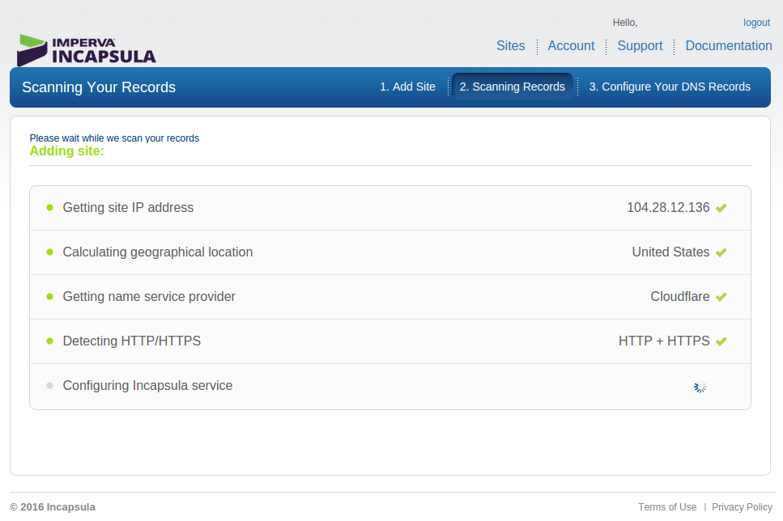The image size is (783, 521).
Task: Click the Detecting HTTP/HTTPS row label
Action: [x=131, y=341]
